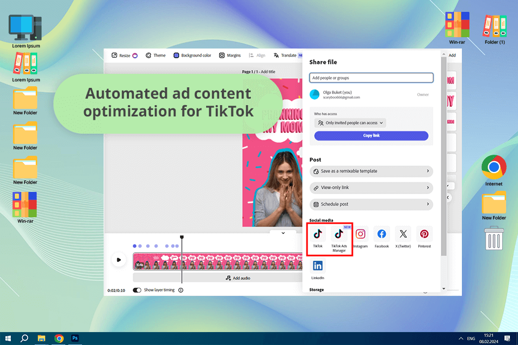Share the design to Facebook
This screenshot has width=518, height=345.
[381, 237]
